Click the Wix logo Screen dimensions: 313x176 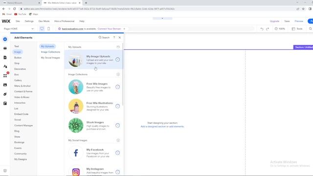coord(6,21)
